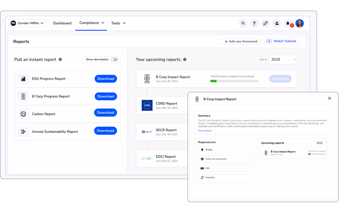The width and height of the screenshot is (339, 211).
Task: Click the rocket launch icon
Action: coord(265,23)
